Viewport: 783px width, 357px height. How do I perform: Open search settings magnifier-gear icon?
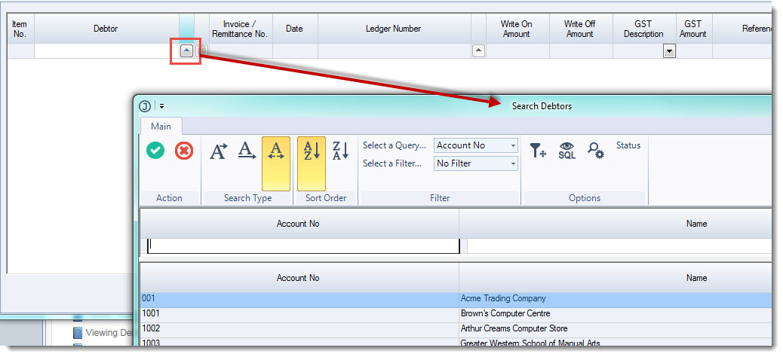tap(596, 150)
